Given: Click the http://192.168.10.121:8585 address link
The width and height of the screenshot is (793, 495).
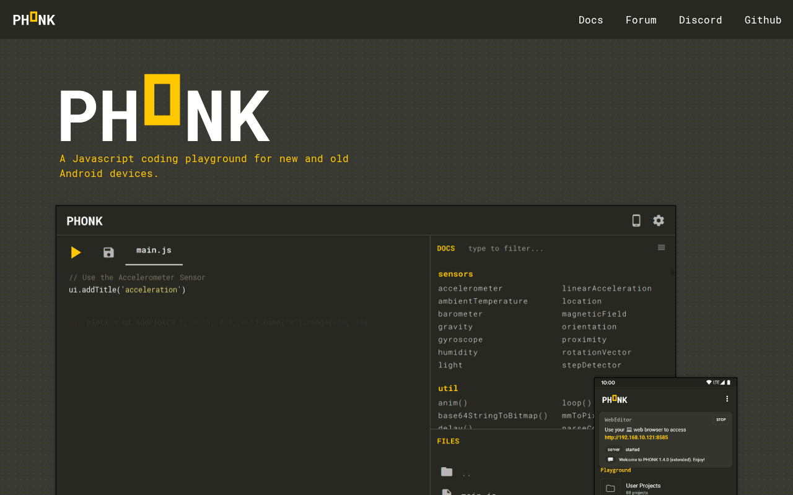Looking at the screenshot, I should 636,437.
